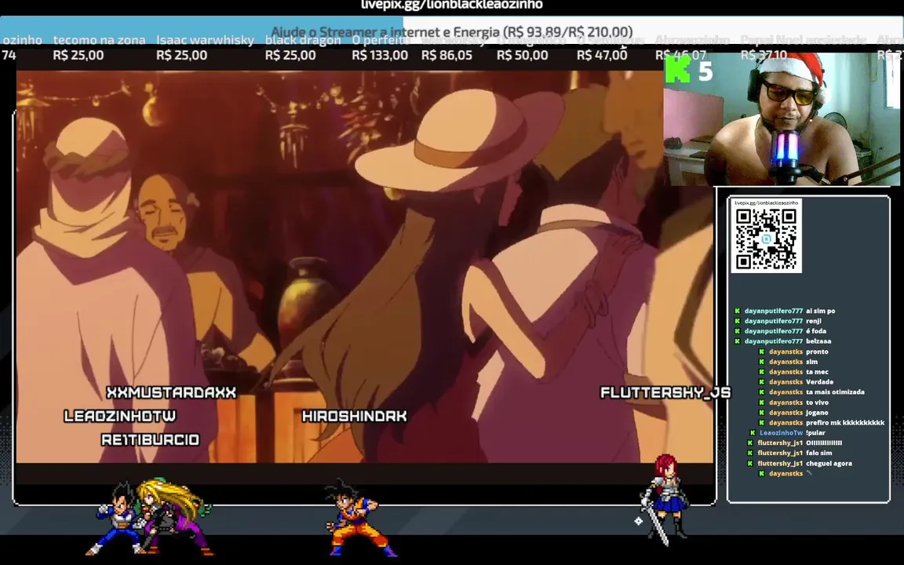This screenshot has width=904, height=565.
Task: Click the chat message 'belzaaa'
Action: (818, 341)
